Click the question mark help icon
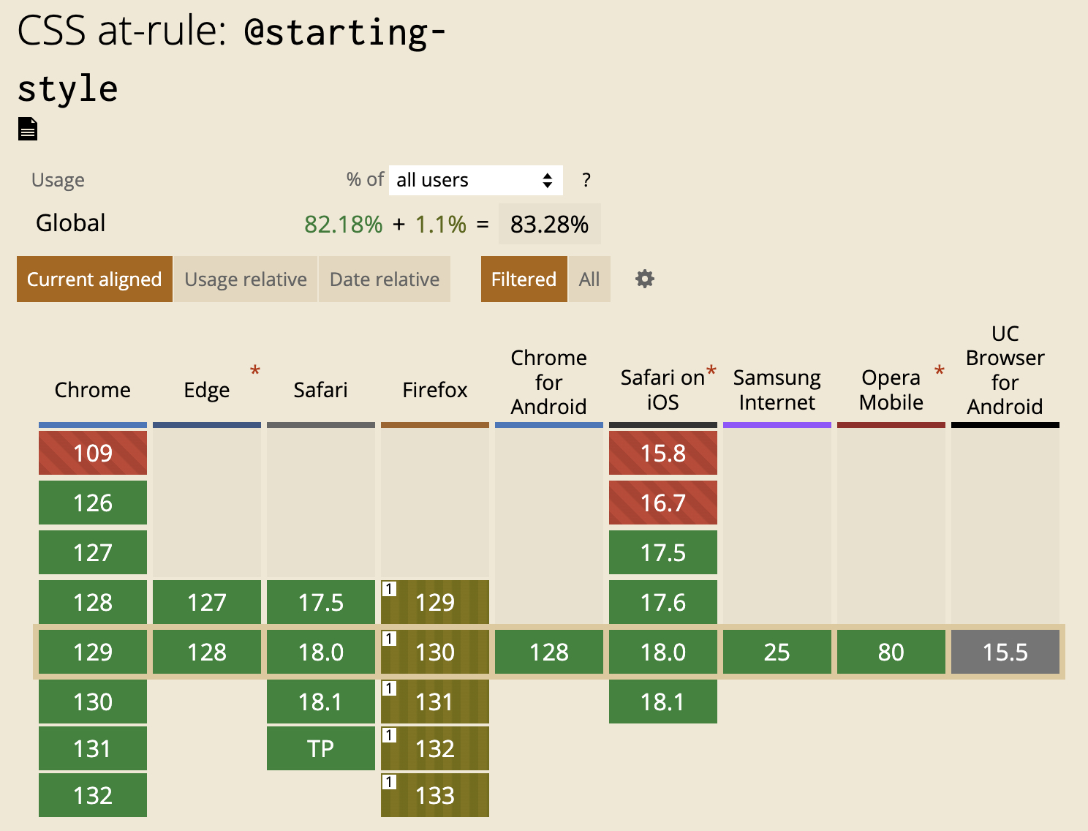 click(x=586, y=181)
